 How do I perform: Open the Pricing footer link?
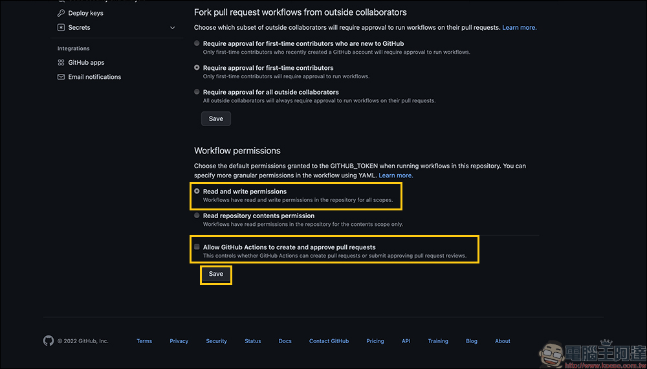[375, 341]
